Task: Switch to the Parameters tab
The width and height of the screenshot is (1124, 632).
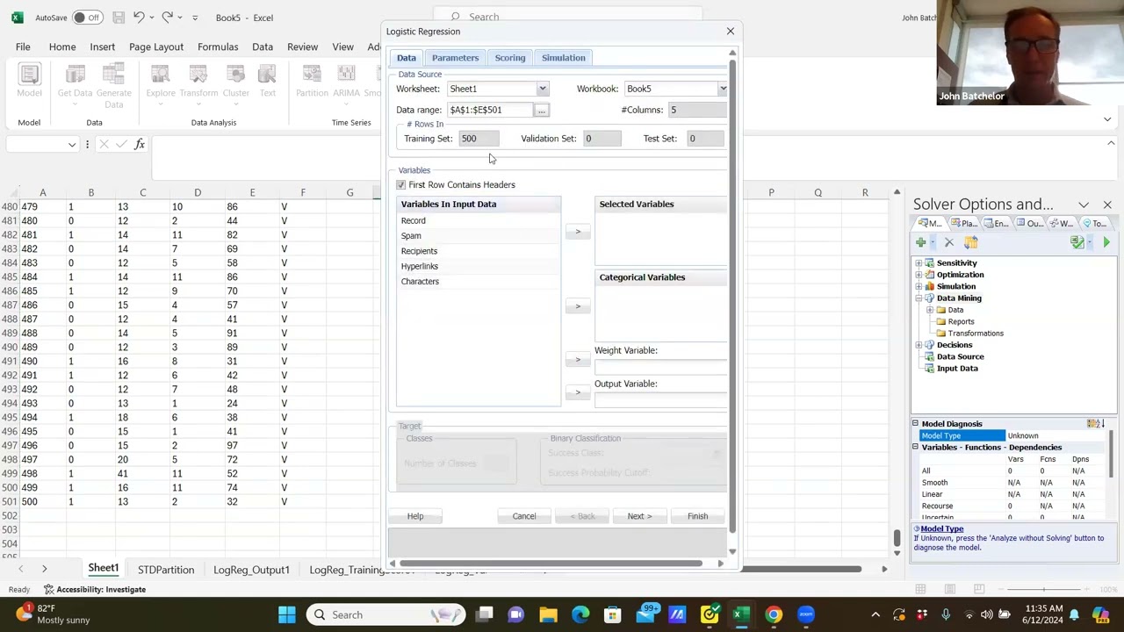Action: pos(455,58)
